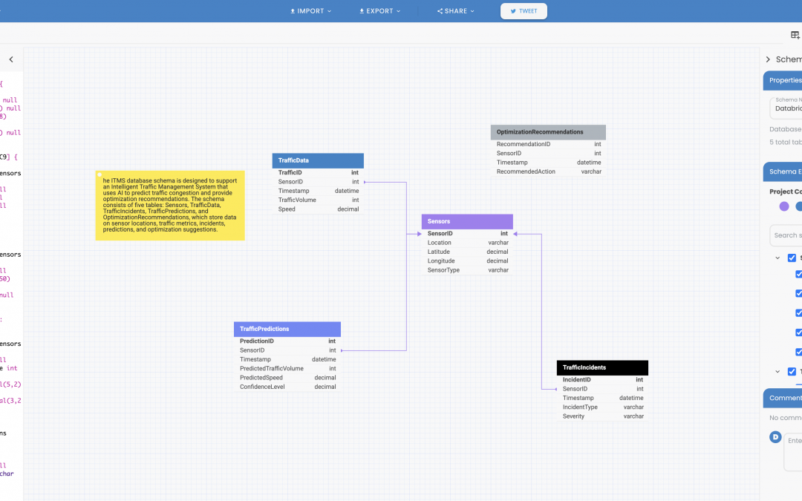Collapse the first table tree chevron
The height and width of the screenshot is (501, 802).
click(777, 258)
